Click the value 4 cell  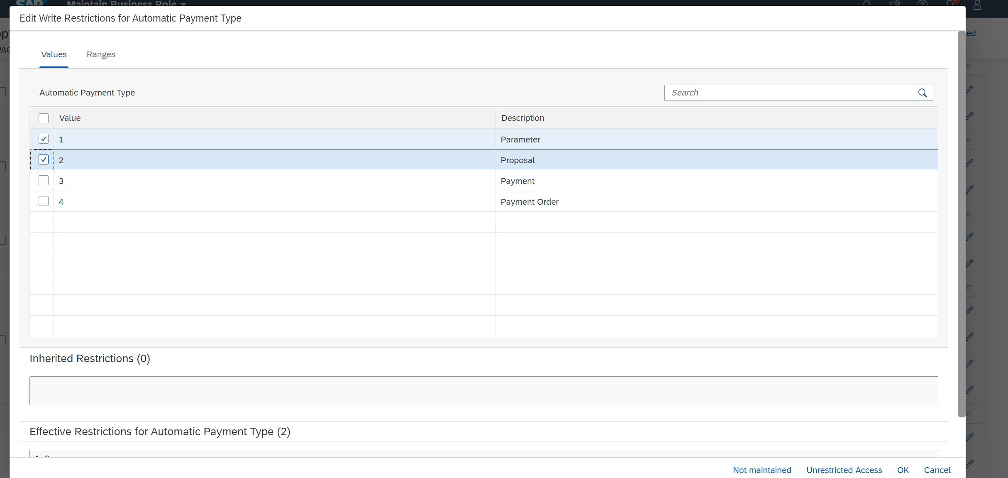pos(274,201)
